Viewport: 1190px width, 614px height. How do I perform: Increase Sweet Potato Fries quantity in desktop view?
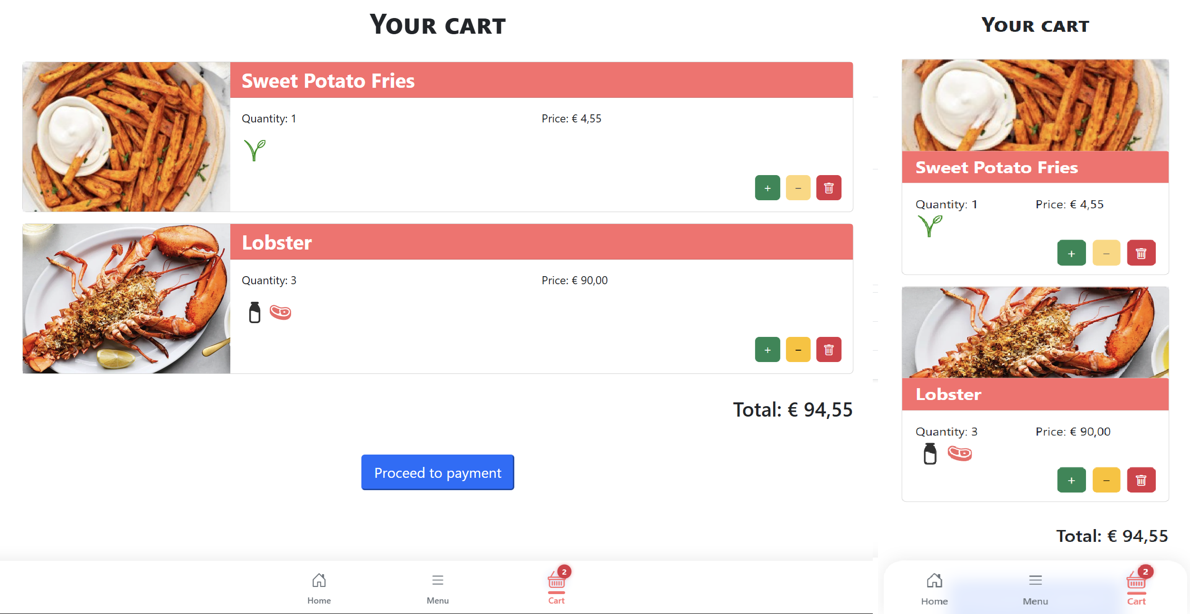click(x=767, y=188)
